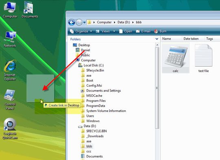Image resolution: width=220 pixels, height=160 pixels.
Task: Click the address bar folder icon
Action: [x=89, y=22]
